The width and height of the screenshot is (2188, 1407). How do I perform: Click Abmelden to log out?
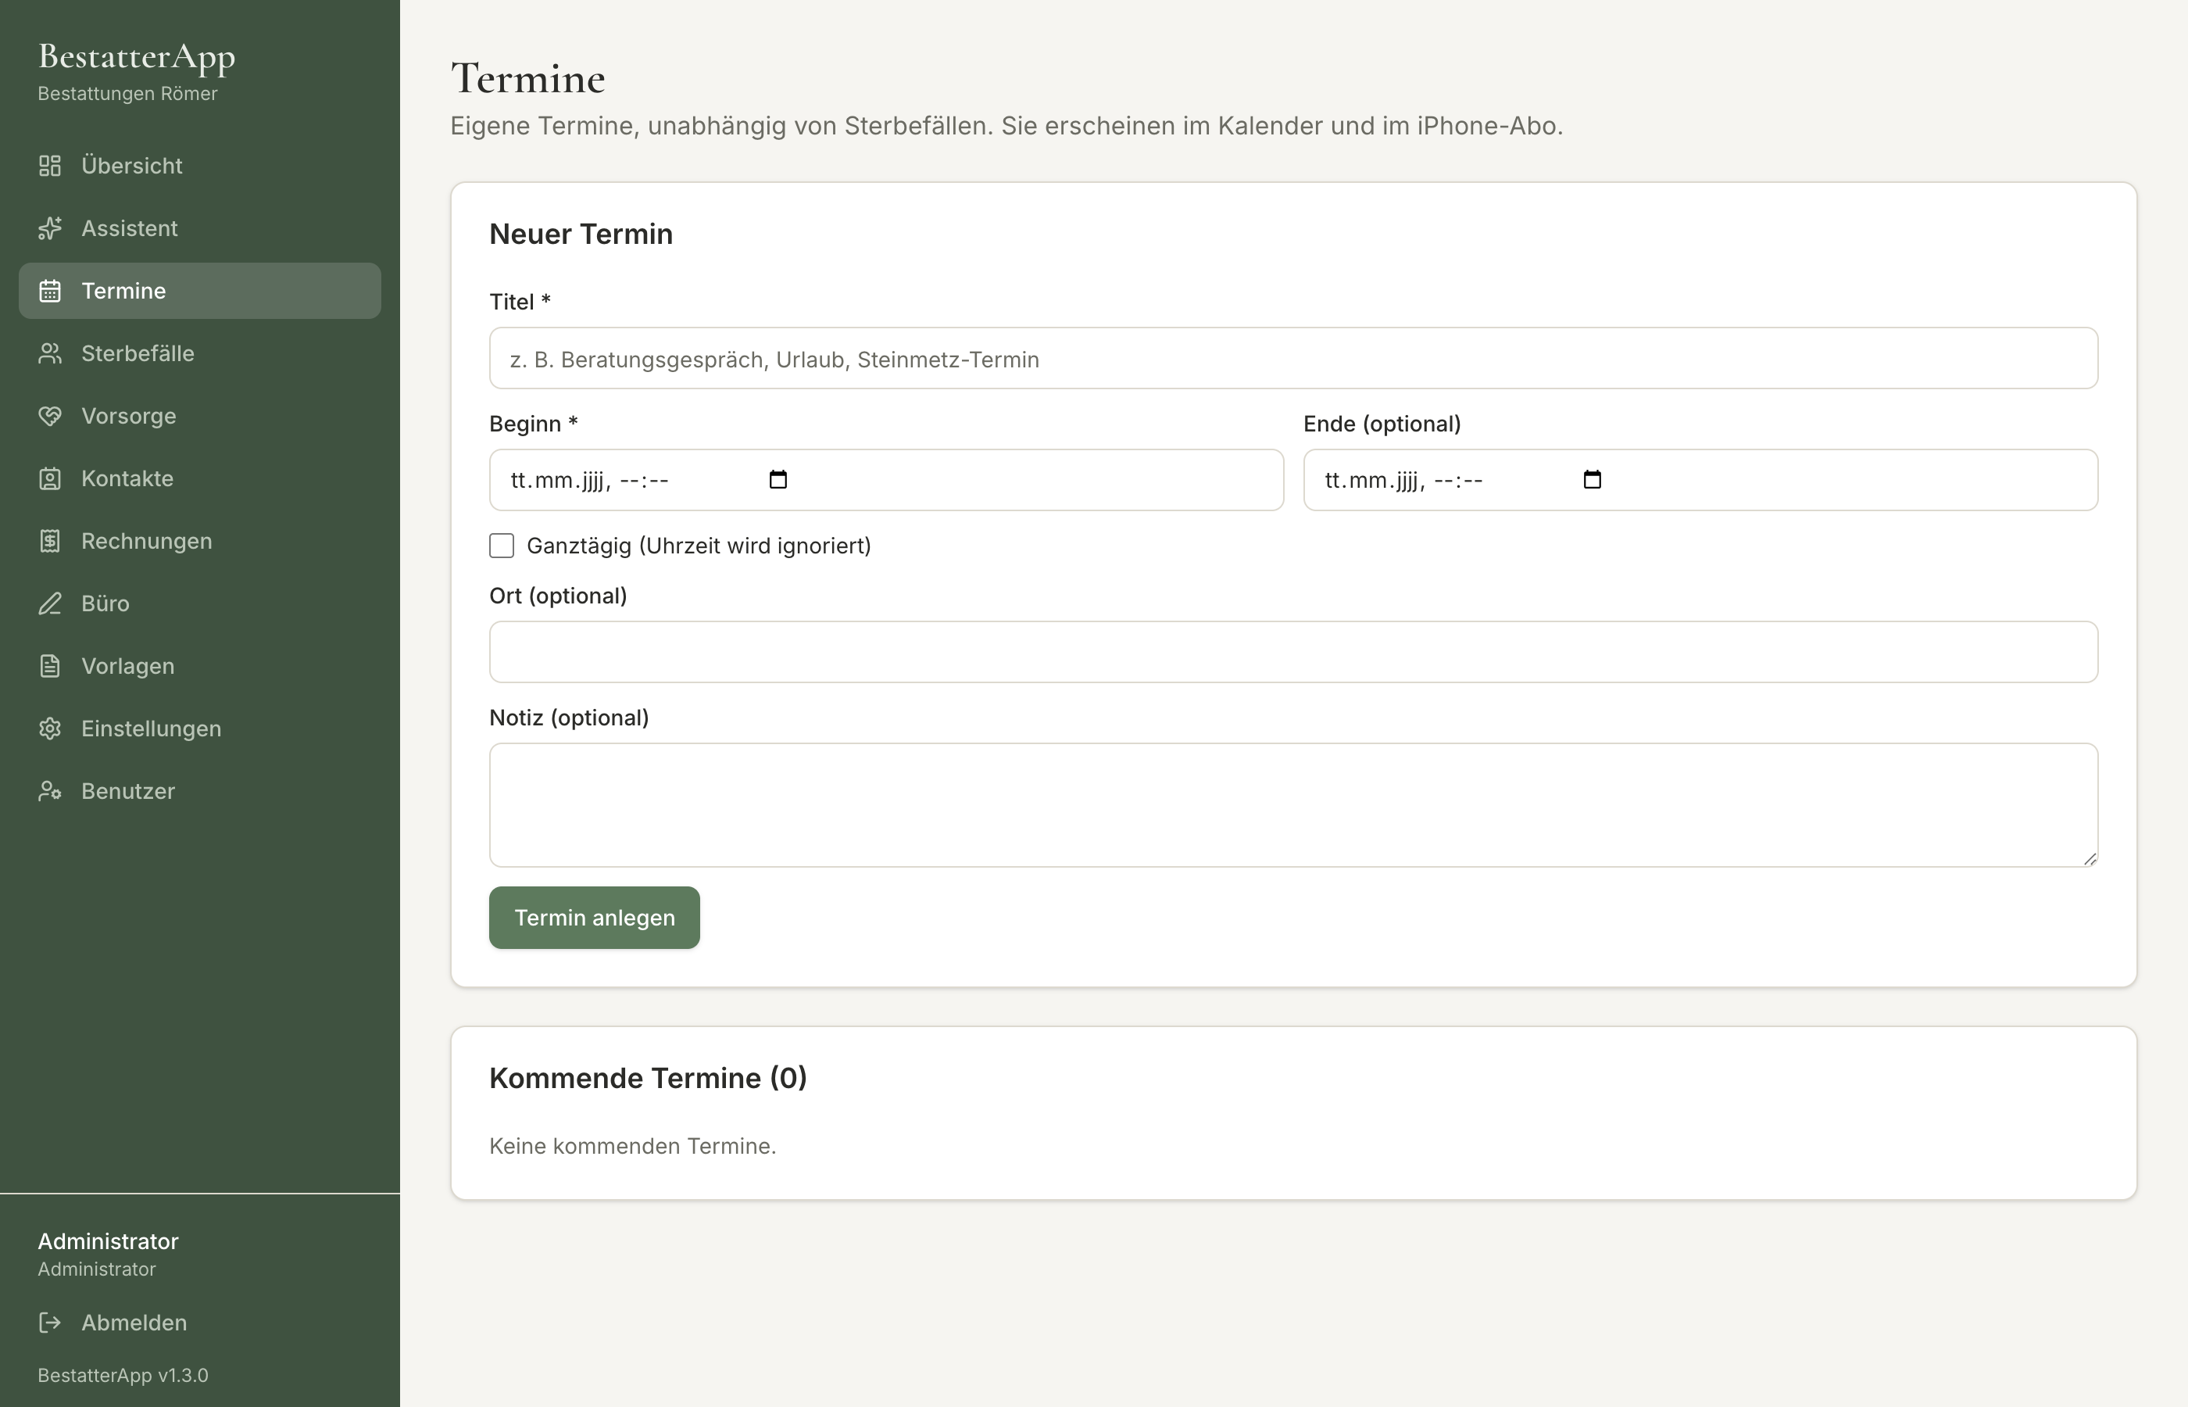200,1323
